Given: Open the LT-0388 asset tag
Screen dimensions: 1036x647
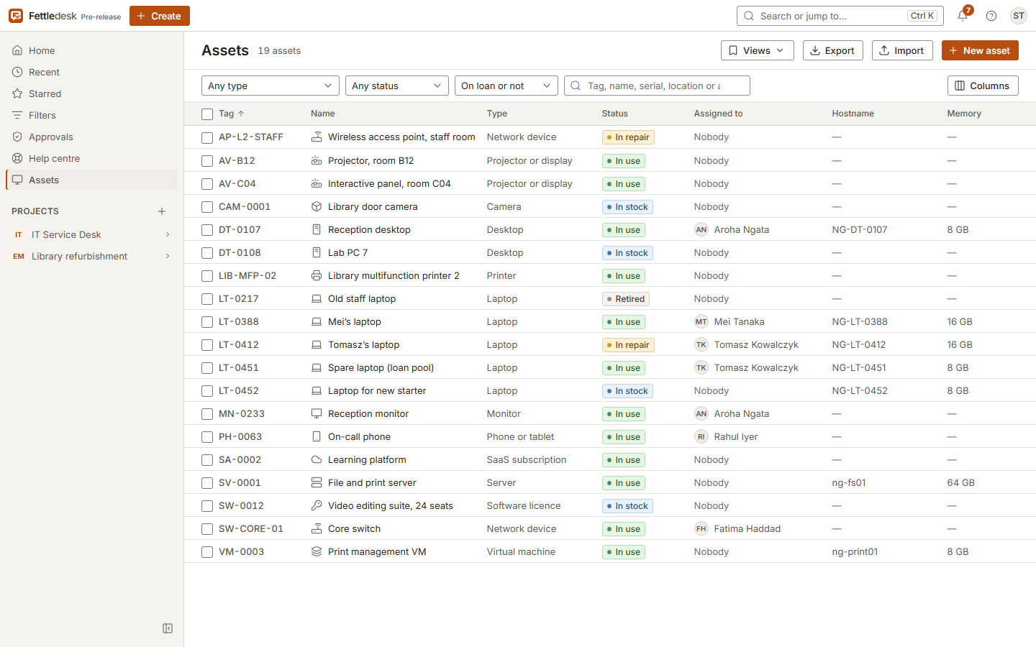Looking at the screenshot, I should [239, 321].
